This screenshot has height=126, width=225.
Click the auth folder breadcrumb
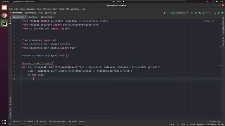[40, 13]
